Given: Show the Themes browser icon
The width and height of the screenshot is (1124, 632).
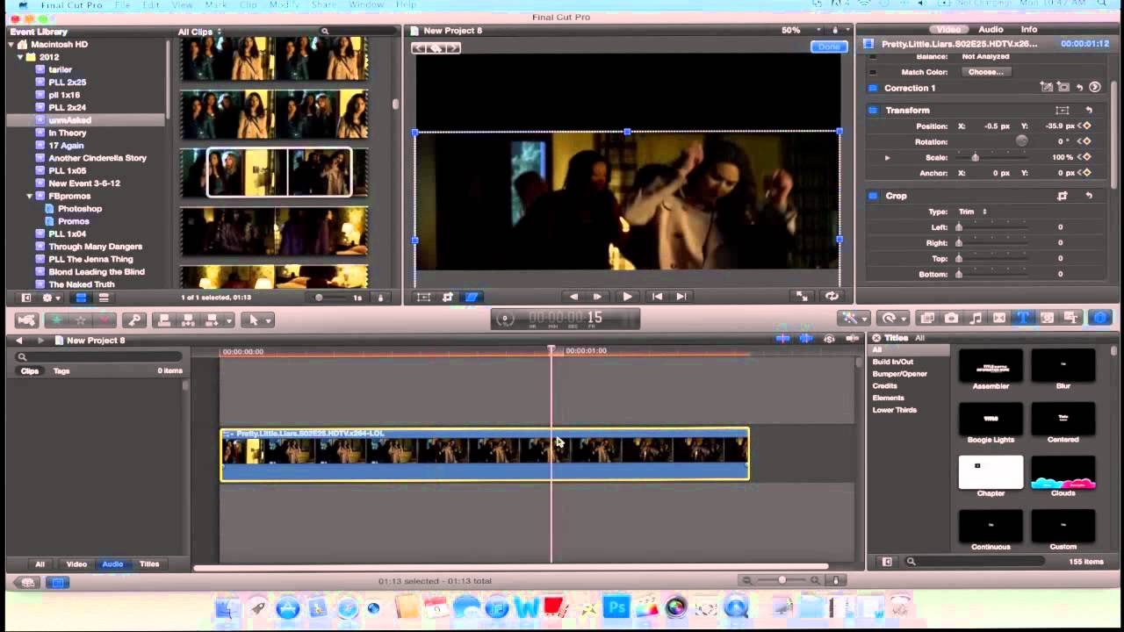Looking at the screenshot, I should tap(1070, 318).
